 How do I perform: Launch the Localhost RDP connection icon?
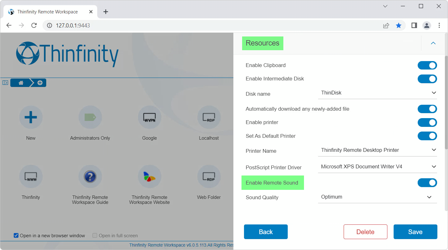click(x=209, y=117)
